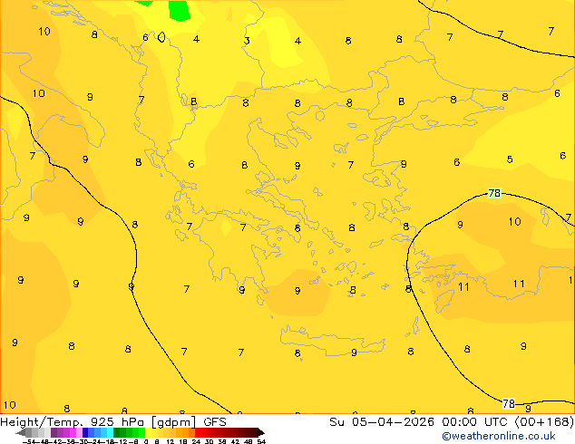
Task: Click the legend's right dark-brown arrow end
Action: pos(261,432)
